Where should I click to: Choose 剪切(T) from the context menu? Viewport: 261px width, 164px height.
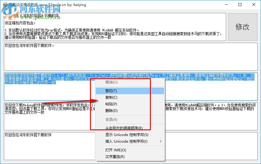[x=130, y=91]
